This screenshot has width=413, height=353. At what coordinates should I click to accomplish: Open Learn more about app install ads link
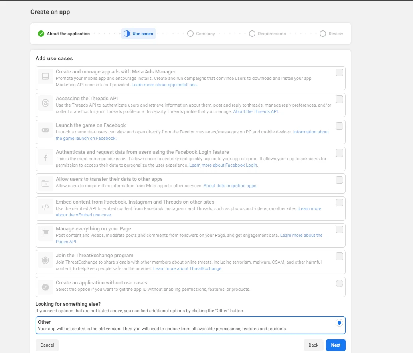click(165, 85)
